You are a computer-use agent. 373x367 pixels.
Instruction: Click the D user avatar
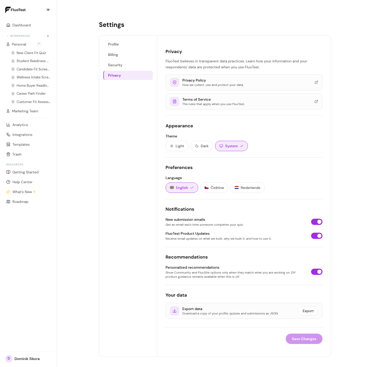[x=9, y=359]
